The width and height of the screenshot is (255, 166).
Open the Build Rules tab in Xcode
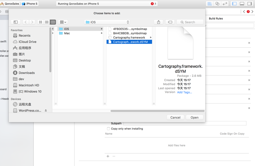[x=216, y=18]
